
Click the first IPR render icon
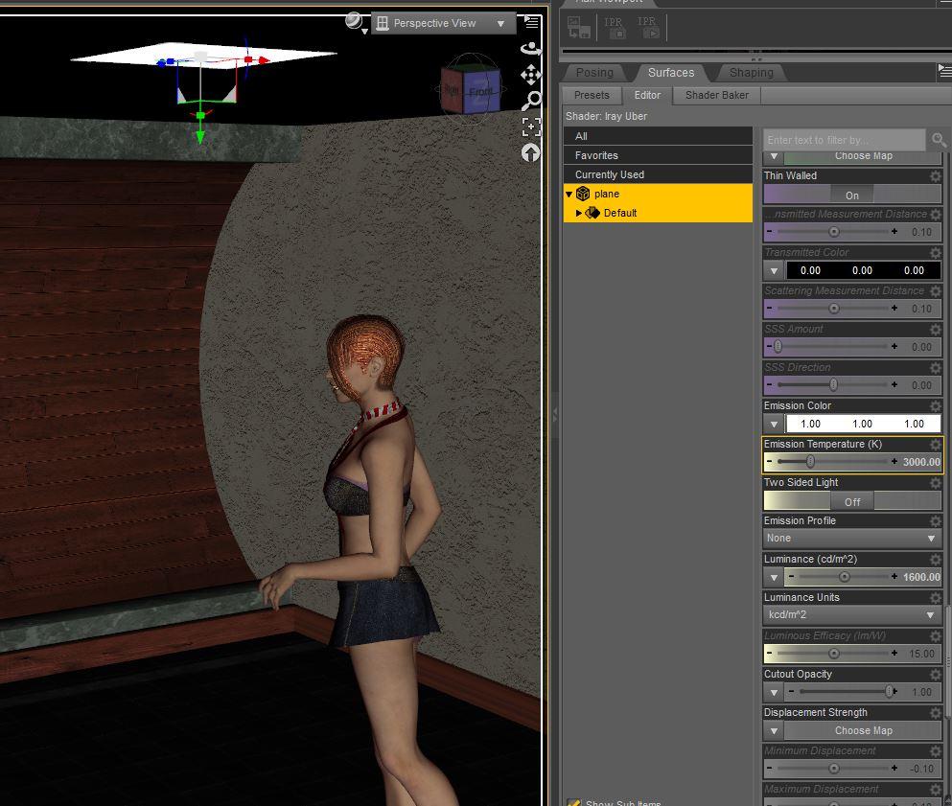(x=615, y=28)
